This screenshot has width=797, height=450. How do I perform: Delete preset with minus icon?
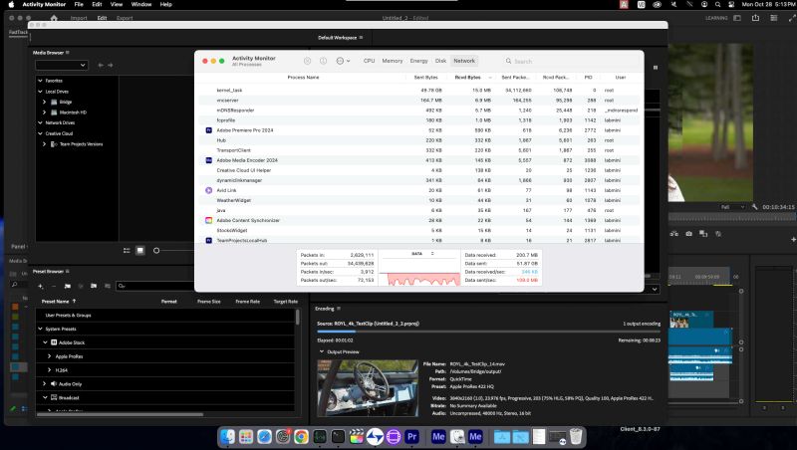point(54,286)
